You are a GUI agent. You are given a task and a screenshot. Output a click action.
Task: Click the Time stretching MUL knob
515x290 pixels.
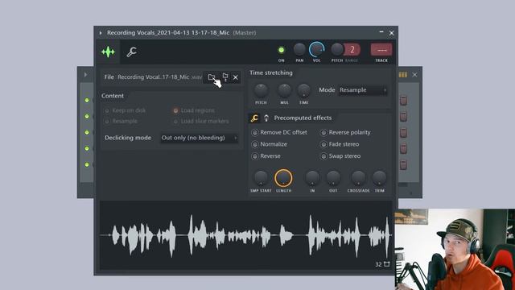tap(284, 90)
